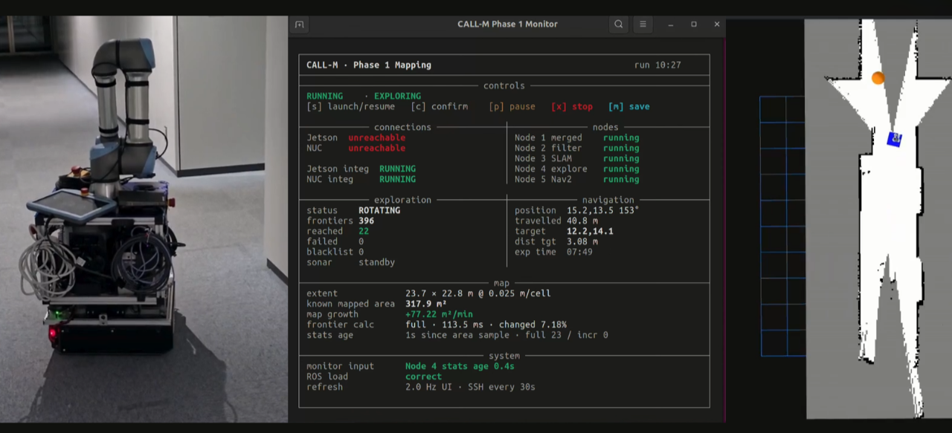Click the [c] confirm control
This screenshot has height=433, width=952.
click(x=440, y=107)
